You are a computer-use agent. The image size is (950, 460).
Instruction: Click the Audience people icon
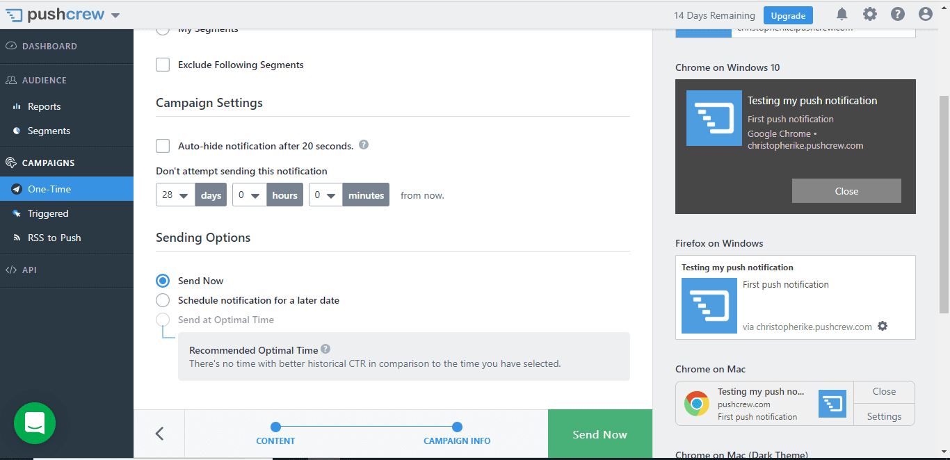point(11,81)
